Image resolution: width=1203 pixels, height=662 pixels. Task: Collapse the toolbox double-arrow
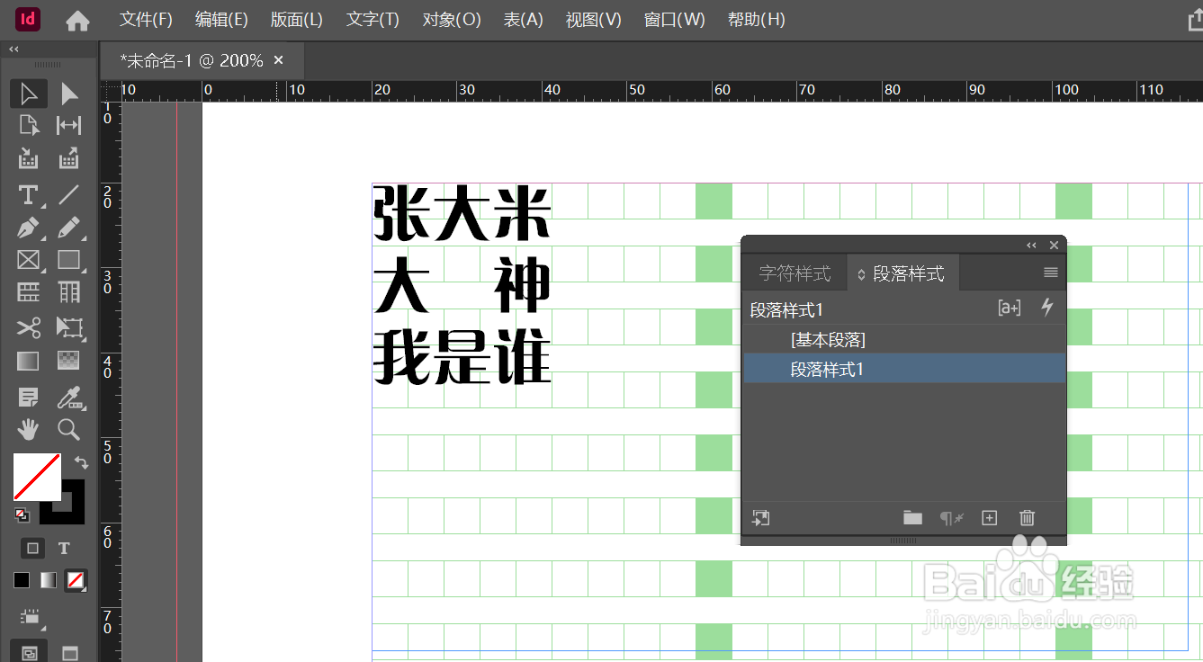13,49
